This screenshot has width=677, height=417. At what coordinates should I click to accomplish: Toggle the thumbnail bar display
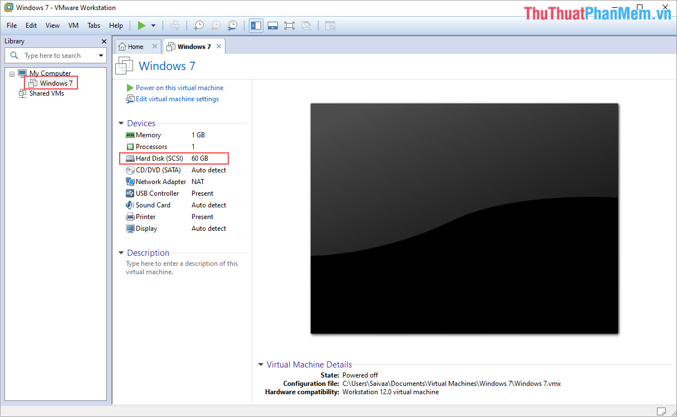tap(272, 25)
